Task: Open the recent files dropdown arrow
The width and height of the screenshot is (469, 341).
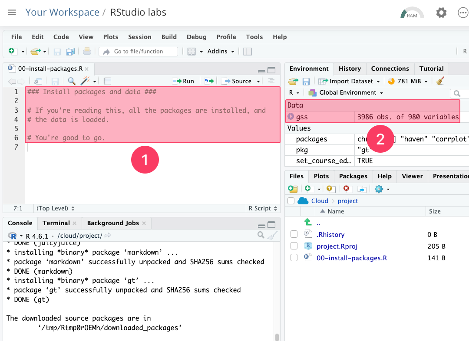Action: coord(45,52)
